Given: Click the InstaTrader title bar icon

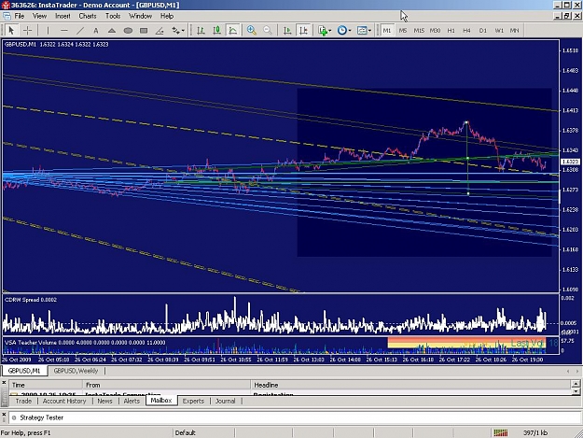Looking at the screenshot, I should [x=6, y=5].
